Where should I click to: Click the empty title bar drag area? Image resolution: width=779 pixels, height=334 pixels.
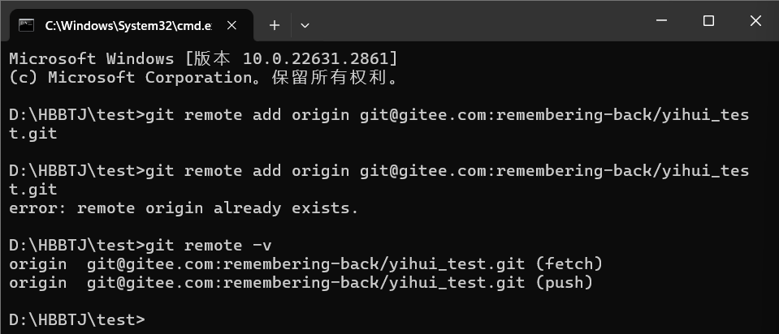tap(471, 22)
